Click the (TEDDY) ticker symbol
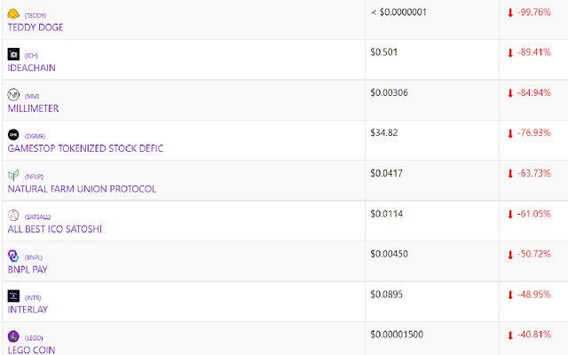The image size is (568, 355). tap(35, 16)
